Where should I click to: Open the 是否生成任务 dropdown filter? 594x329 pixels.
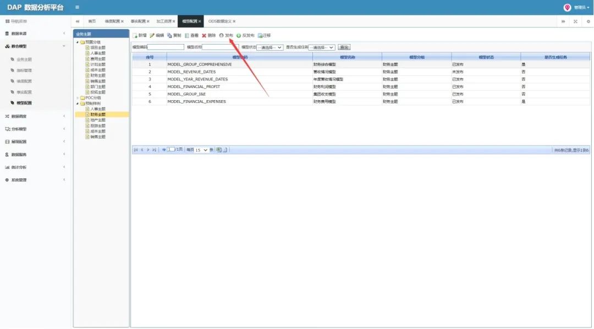click(322, 47)
